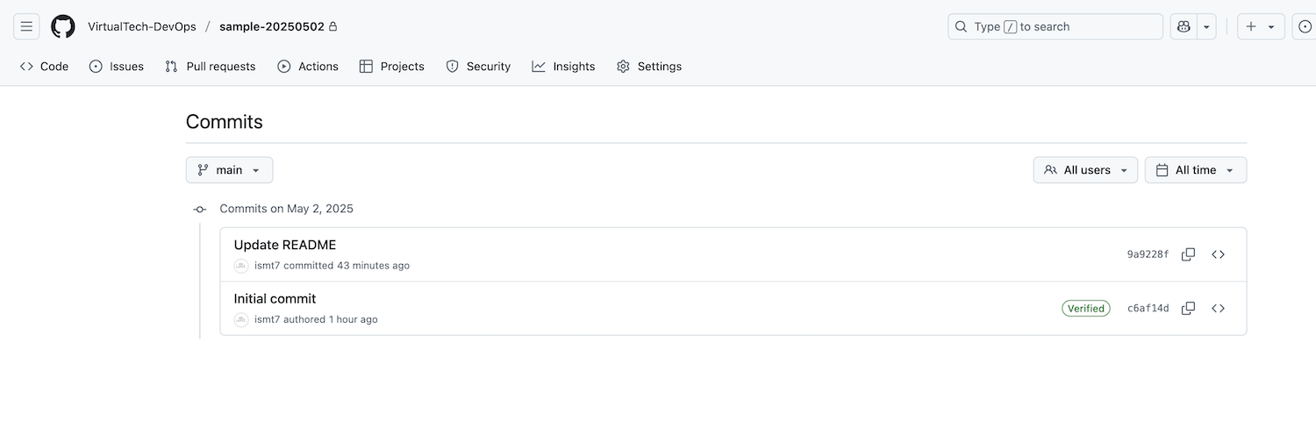
Task: Switch to the Pull requests tab
Action: click(211, 67)
